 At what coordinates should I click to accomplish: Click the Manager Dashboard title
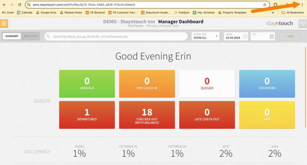click(181, 22)
